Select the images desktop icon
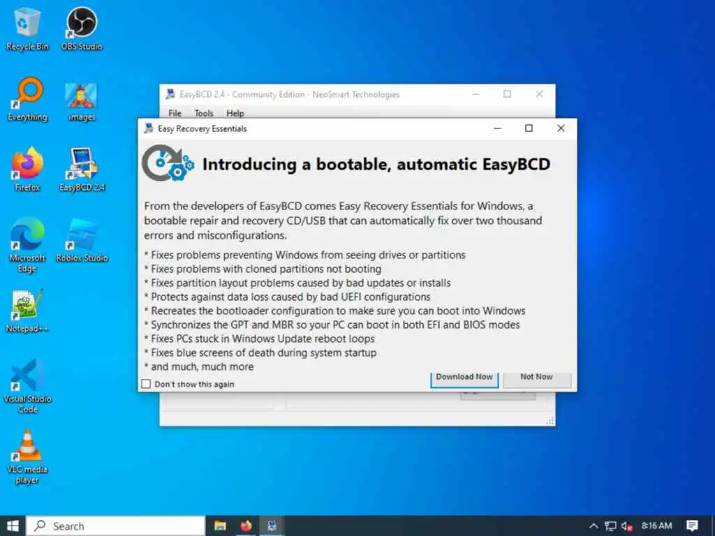715x536 pixels. (x=82, y=102)
